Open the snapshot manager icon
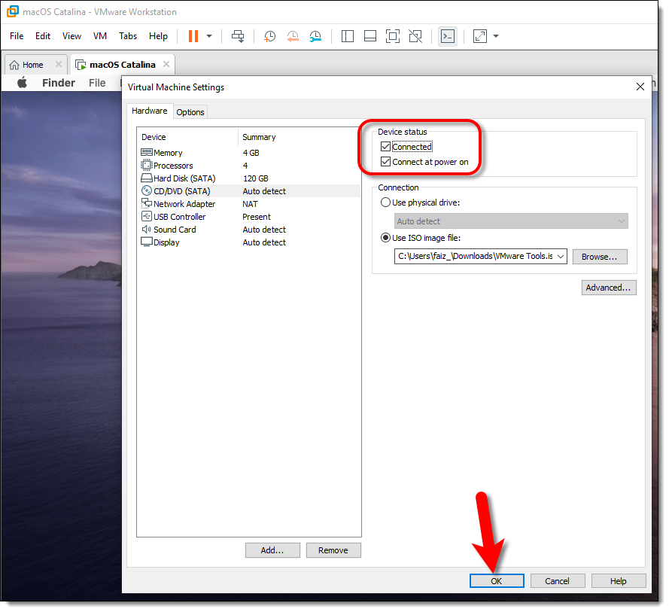This screenshot has height=612, width=669. [x=315, y=36]
